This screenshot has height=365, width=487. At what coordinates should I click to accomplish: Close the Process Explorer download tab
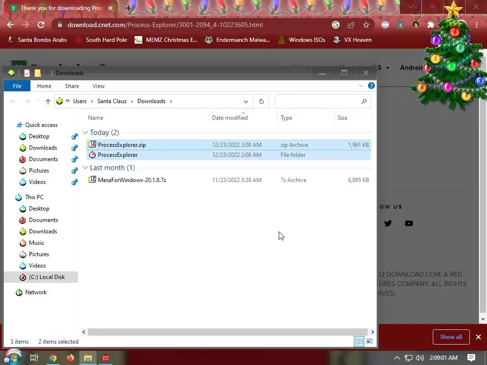click(110, 8)
